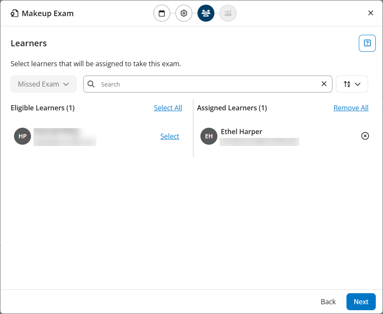Focus the learner Search input

tap(208, 84)
